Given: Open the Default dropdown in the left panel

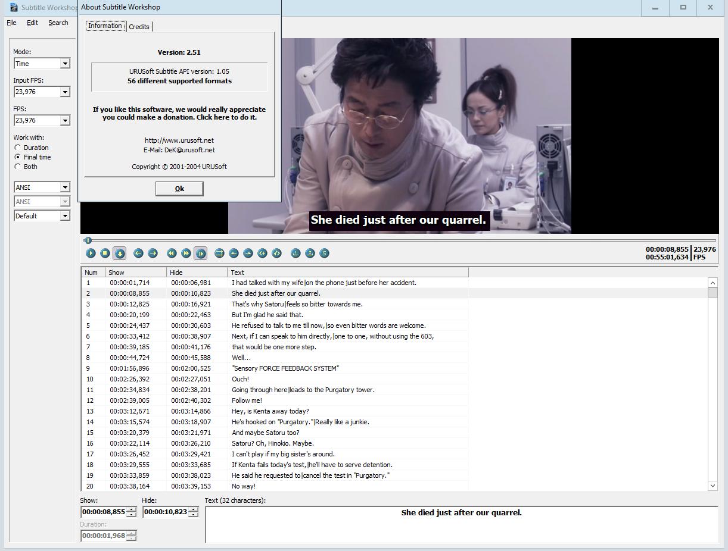Looking at the screenshot, I should click(42, 216).
